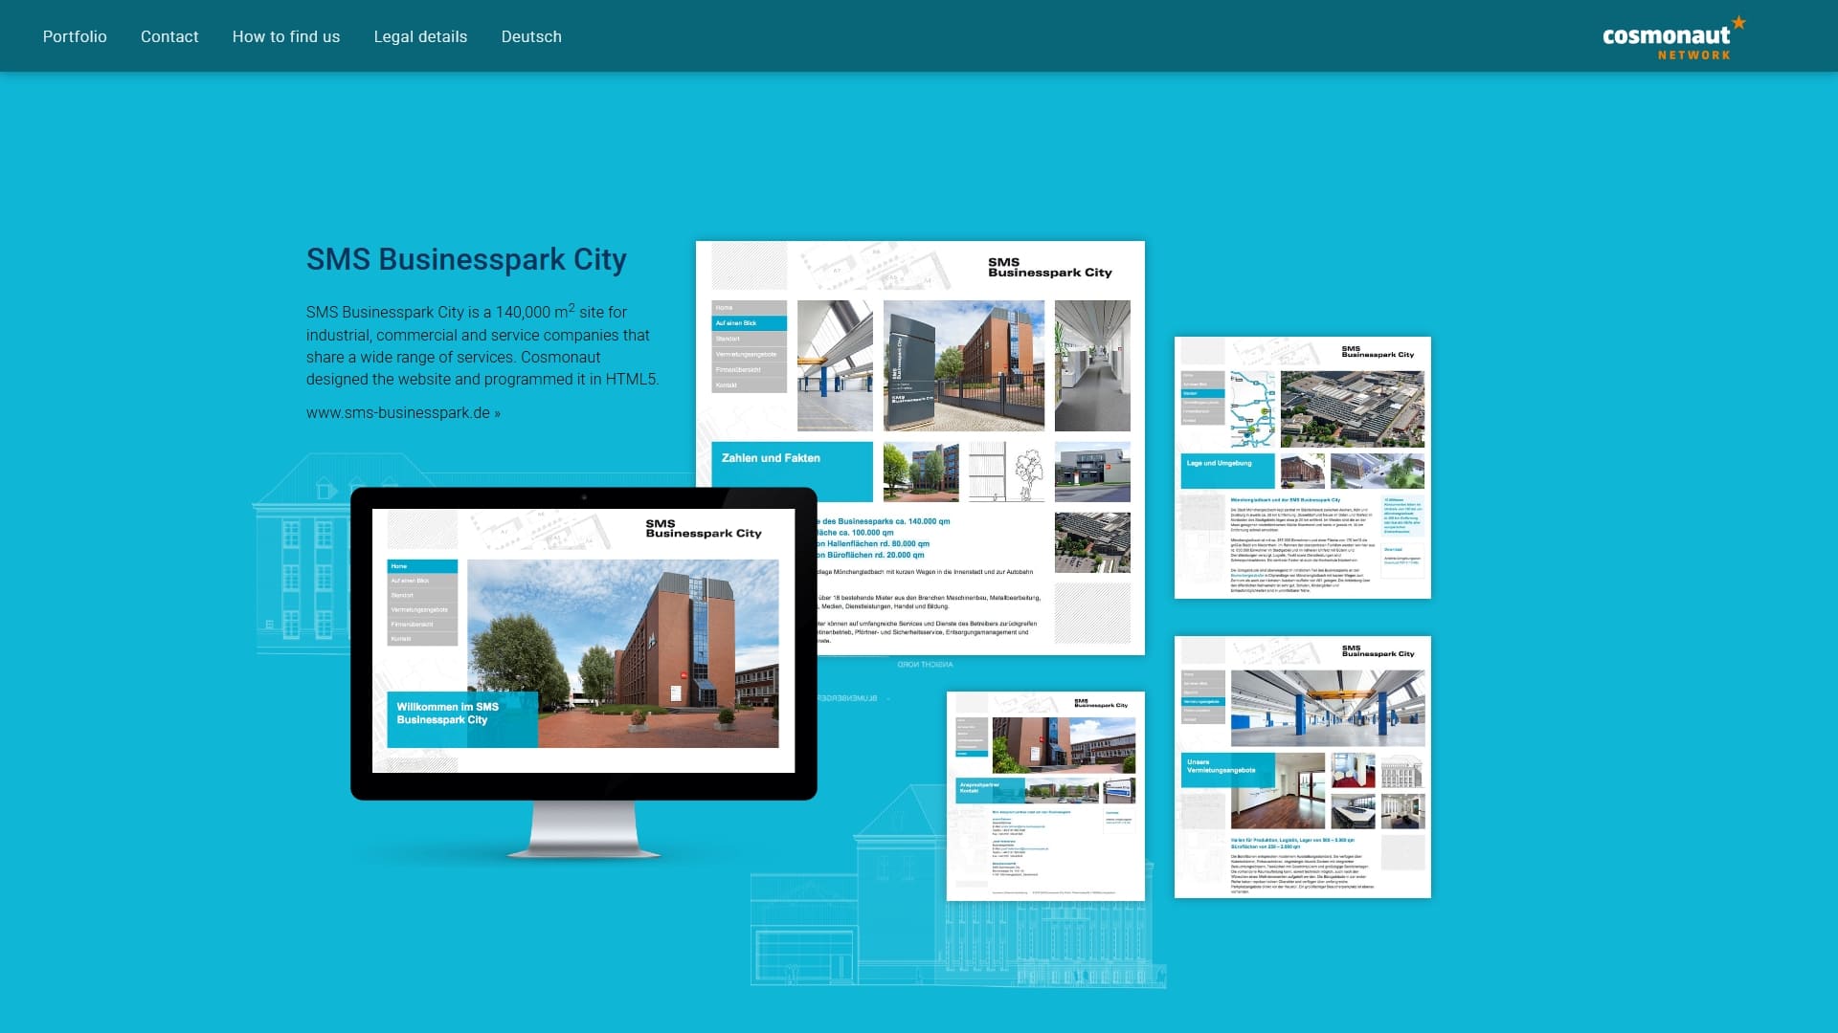Click the SMS Businesspark City heading
1838x1033 pixels.
466,259
